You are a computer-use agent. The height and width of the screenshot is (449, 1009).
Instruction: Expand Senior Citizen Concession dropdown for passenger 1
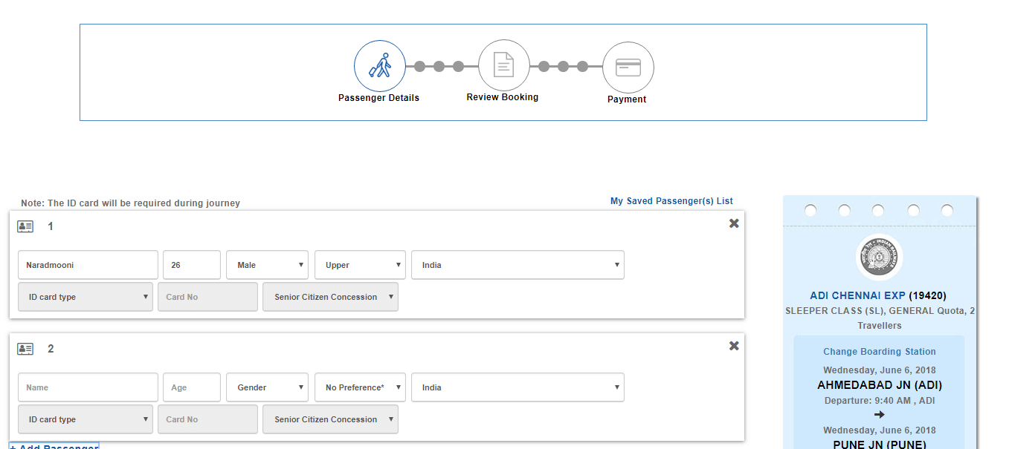(330, 296)
